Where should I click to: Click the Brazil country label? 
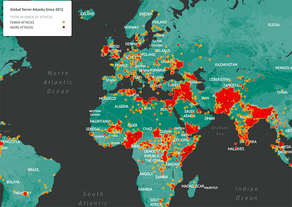coord(34,170)
